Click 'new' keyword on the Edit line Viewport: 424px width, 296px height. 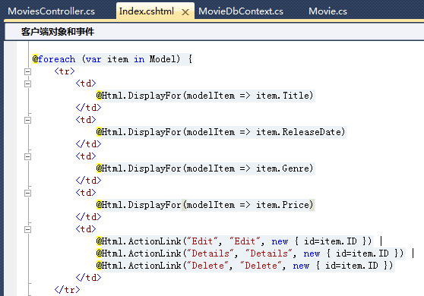[x=280, y=241]
